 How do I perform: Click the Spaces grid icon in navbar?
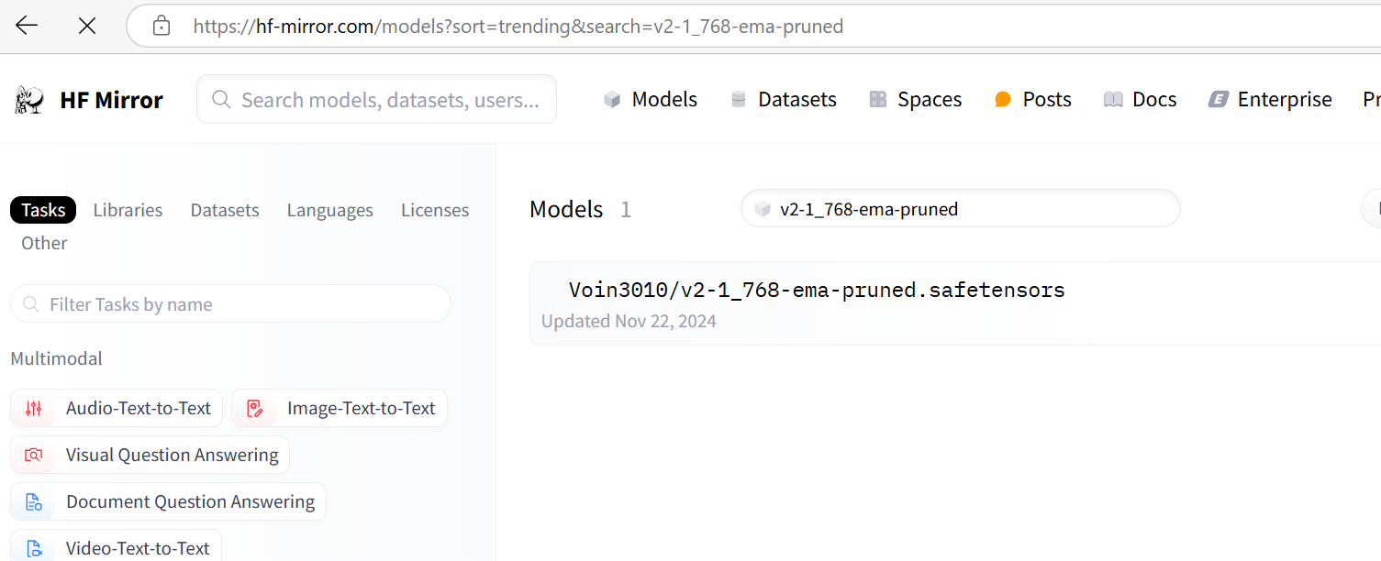click(x=878, y=99)
